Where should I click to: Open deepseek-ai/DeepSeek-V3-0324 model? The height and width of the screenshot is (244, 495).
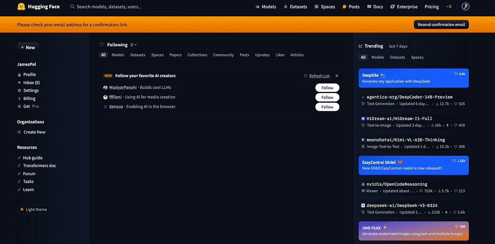pyautogui.click(x=414, y=209)
